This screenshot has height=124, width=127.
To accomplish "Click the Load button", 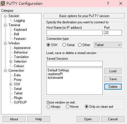I will point(113,71).
